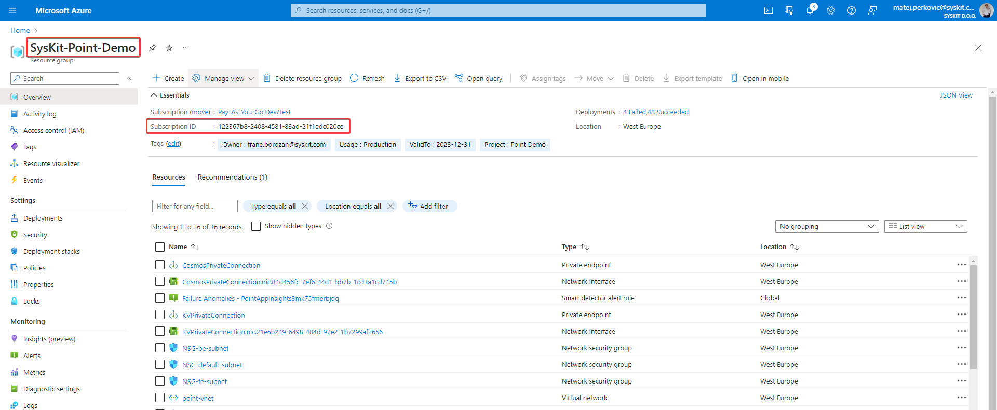This screenshot has width=997, height=410.
Task: Mark resource group as favorite star
Action: tap(169, 48)
